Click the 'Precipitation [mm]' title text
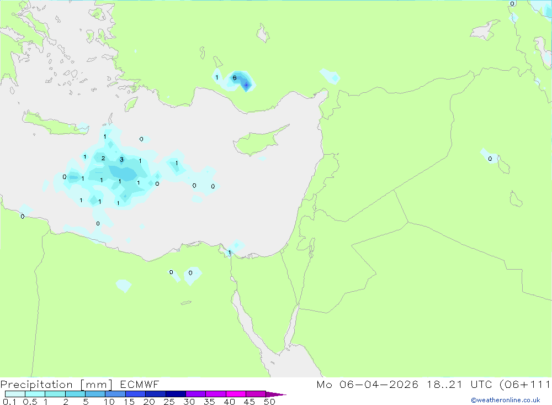The height and width of the screenshot is (405, 552). pyautogui.click(x=56, y=385)
